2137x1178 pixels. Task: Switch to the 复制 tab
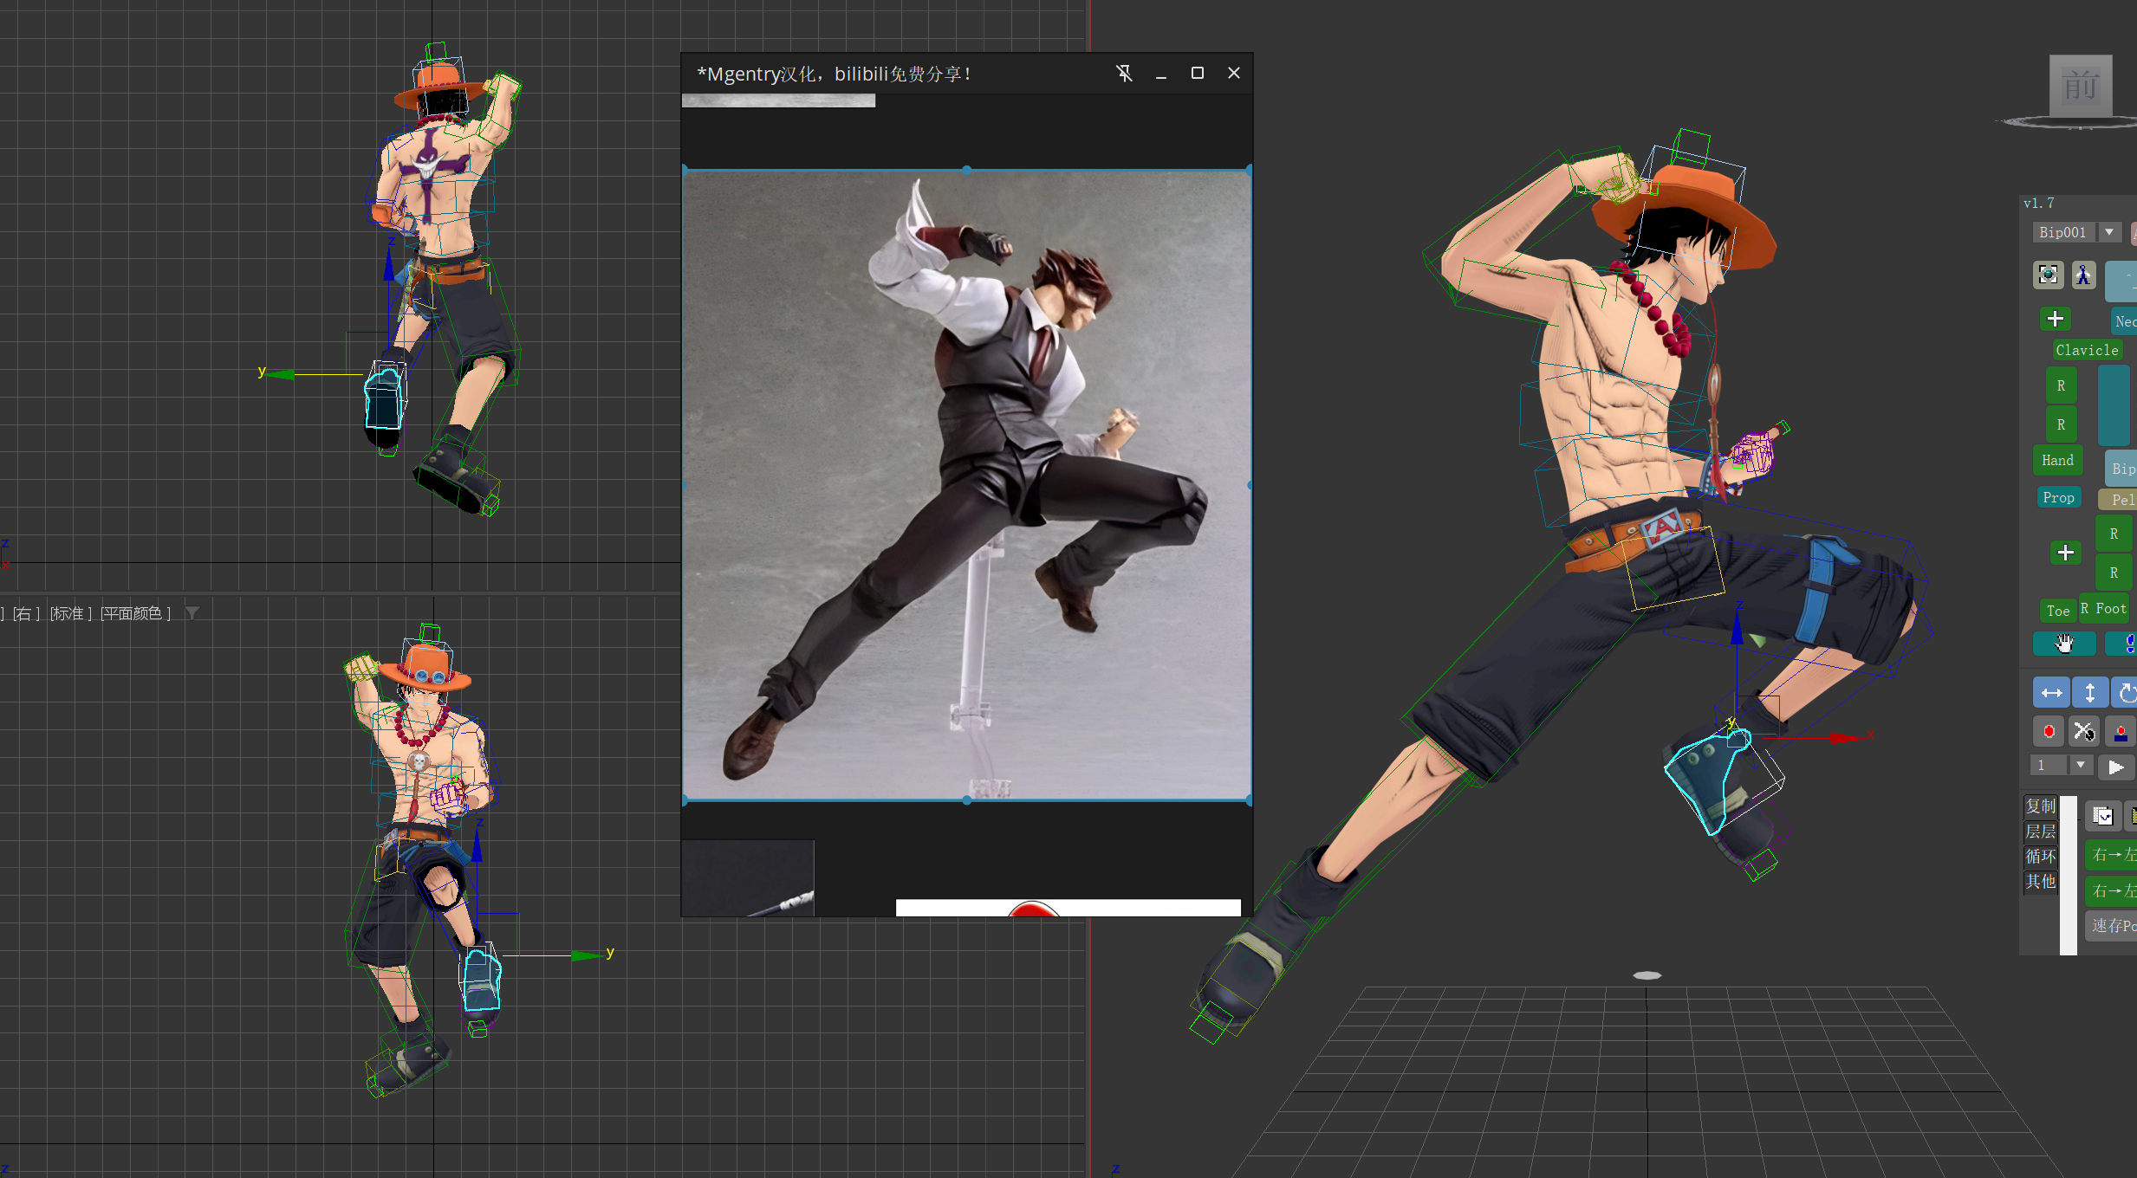tap(2040, 806)
